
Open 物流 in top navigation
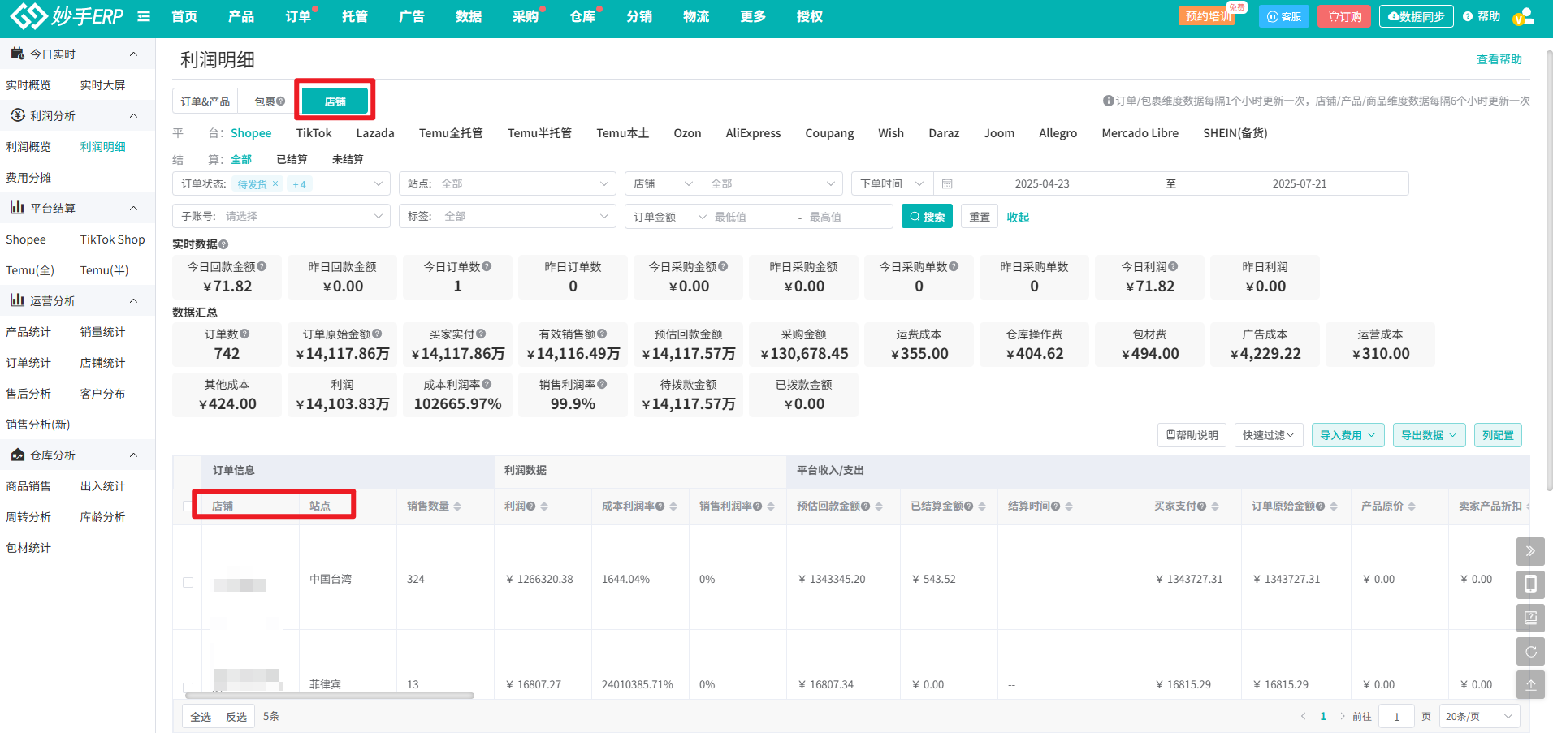(696, 16)
